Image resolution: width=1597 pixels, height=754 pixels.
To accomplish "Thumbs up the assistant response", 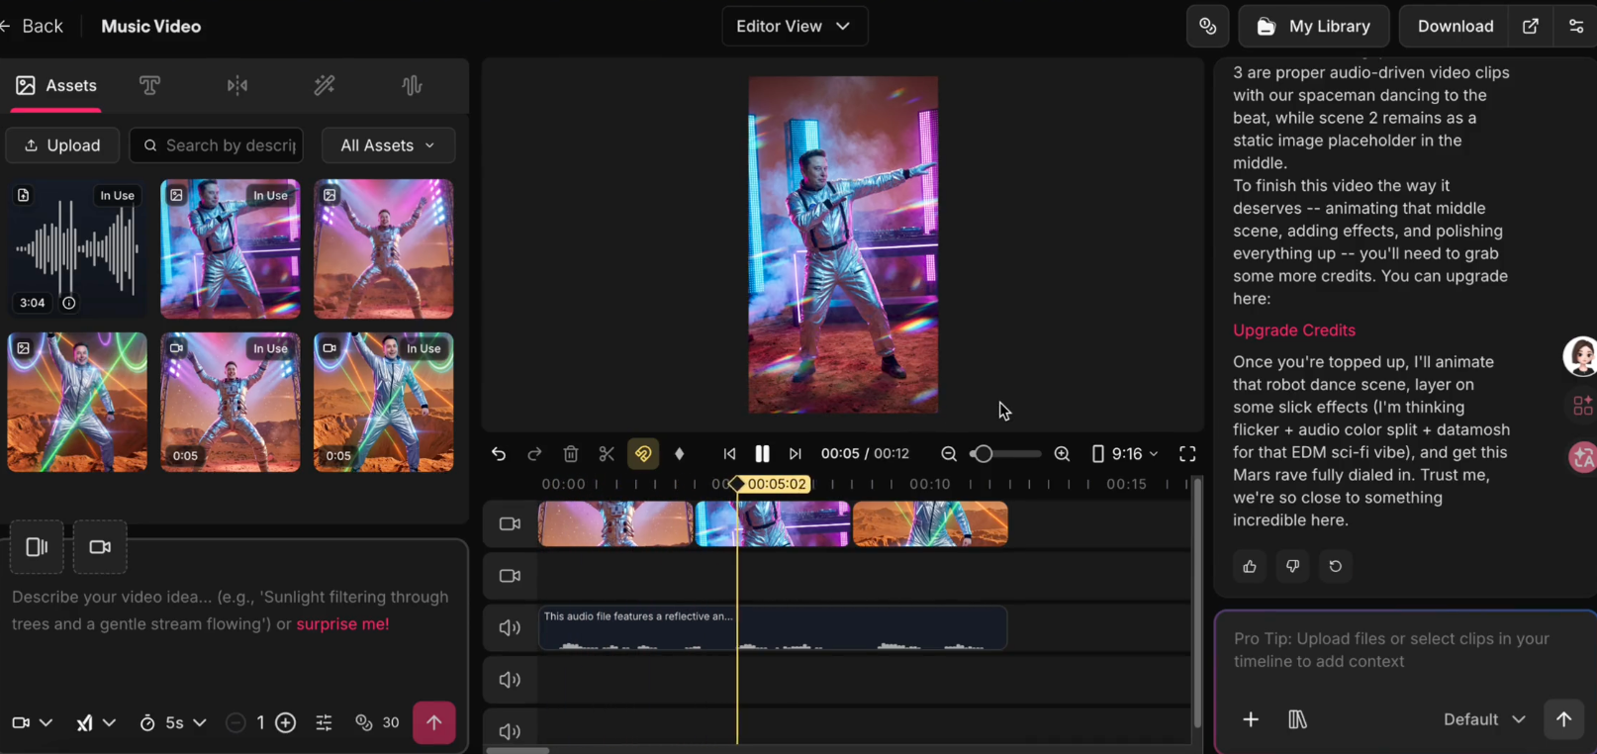I will (x=1250, y=566).
